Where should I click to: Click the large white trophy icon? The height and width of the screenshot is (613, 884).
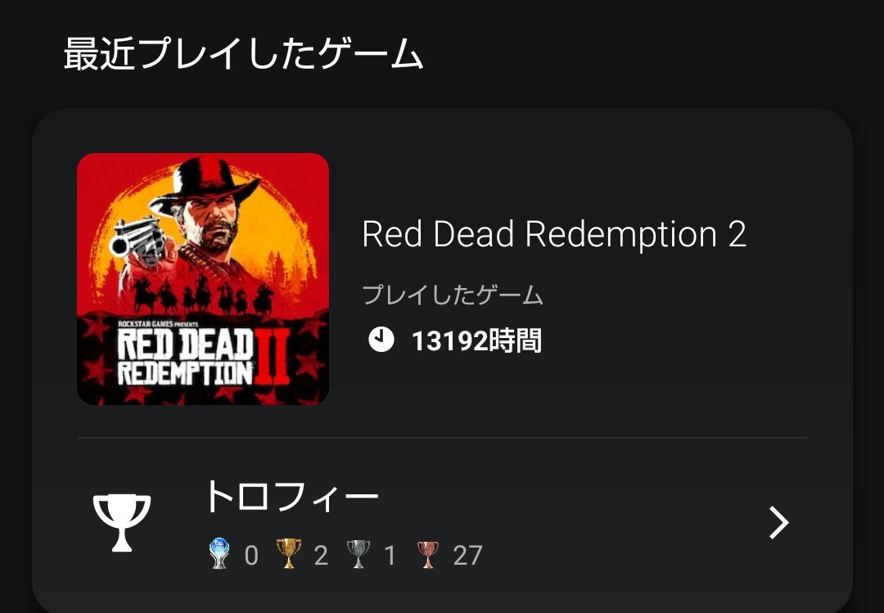tap(122, 523)
